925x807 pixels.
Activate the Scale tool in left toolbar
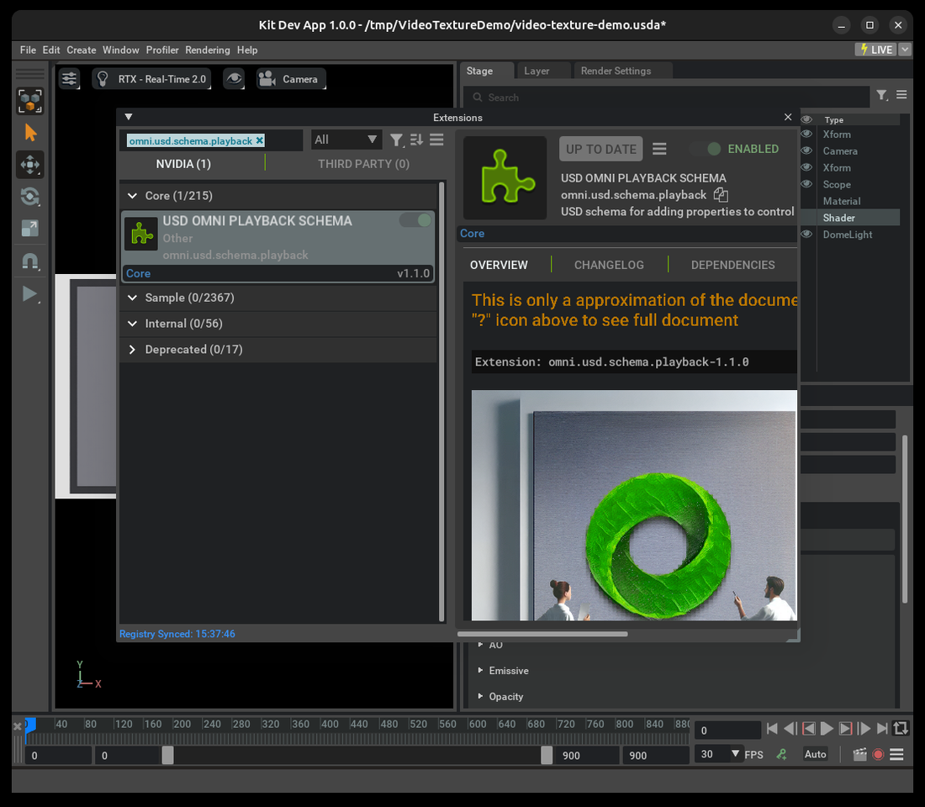(x=30, y=229)
